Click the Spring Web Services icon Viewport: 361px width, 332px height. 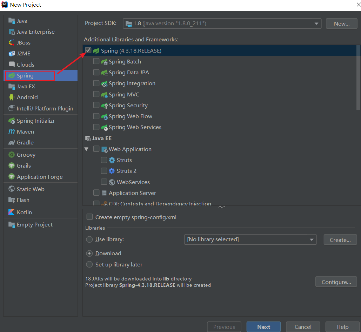point(104,127)
